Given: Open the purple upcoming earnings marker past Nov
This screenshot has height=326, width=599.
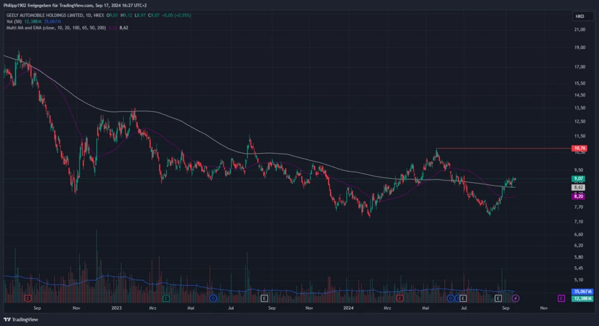Looking at the screenshot, I should 561,298.
